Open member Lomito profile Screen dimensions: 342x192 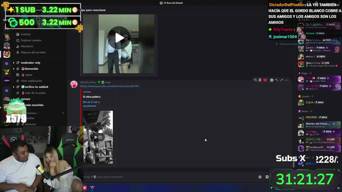319,49
